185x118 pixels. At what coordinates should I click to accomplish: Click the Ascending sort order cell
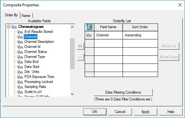(x=140, y=35)
